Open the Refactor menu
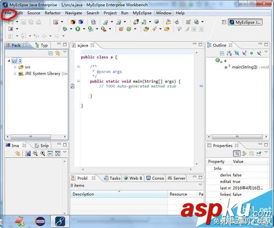Screen dimensions: 274x228 [x=53, y=13]
